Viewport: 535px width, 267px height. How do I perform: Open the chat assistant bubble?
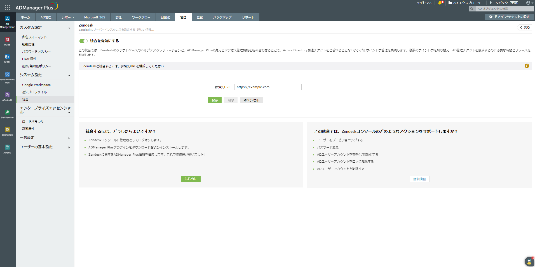(x=529, y=261)
